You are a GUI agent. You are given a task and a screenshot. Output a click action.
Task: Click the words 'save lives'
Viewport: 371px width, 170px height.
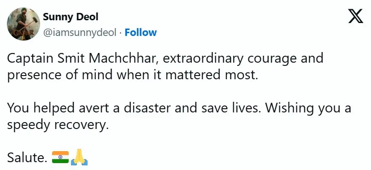pos(231,108)
